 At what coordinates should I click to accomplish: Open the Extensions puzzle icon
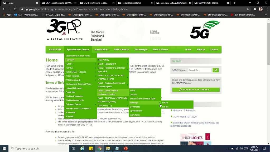pyautogui.click(x=255, y=9)
